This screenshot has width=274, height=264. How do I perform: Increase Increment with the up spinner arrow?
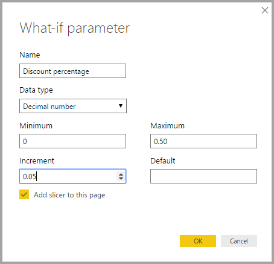(x=121, y=174)
